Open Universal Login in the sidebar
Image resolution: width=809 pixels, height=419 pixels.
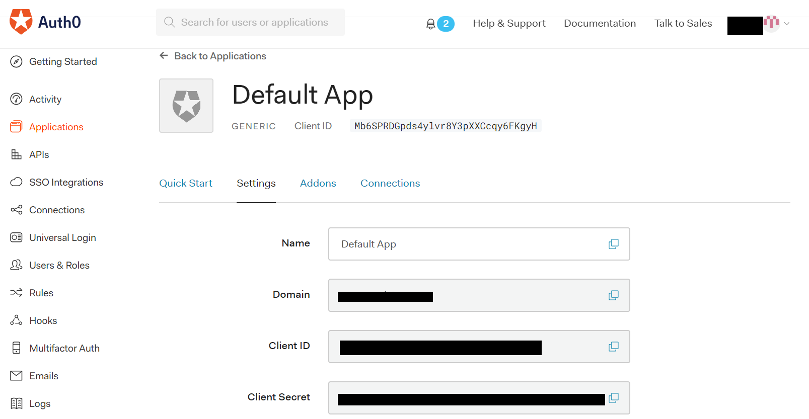click(63, 237)
